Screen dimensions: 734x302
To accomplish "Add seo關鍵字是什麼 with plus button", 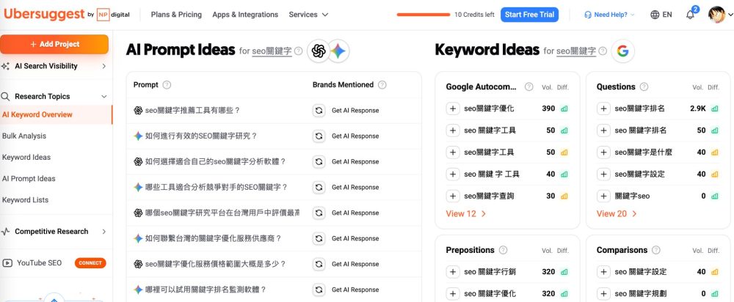I will point(603,152).
